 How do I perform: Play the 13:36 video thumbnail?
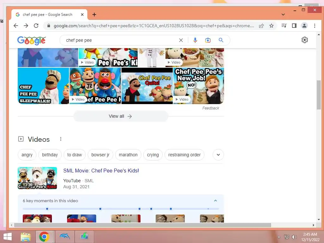point(37,178)
